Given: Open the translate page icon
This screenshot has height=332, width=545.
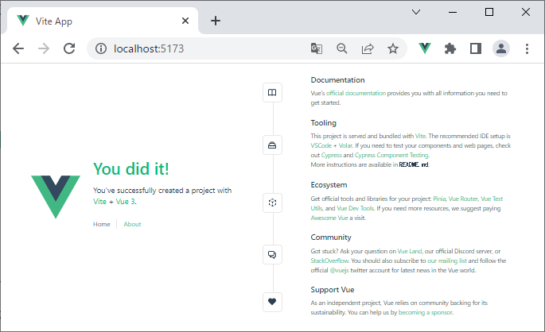Looking at the screenshot, I should point(317,48).
